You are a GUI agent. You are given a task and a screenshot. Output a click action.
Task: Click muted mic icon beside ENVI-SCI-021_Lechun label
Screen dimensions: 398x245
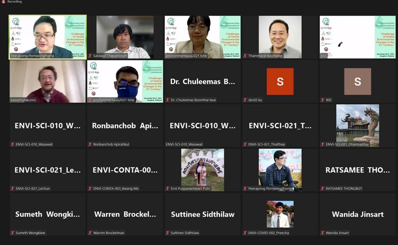pos(12,189)
